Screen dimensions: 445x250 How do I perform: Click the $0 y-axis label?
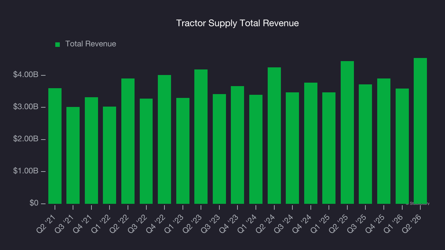point(34,203)
